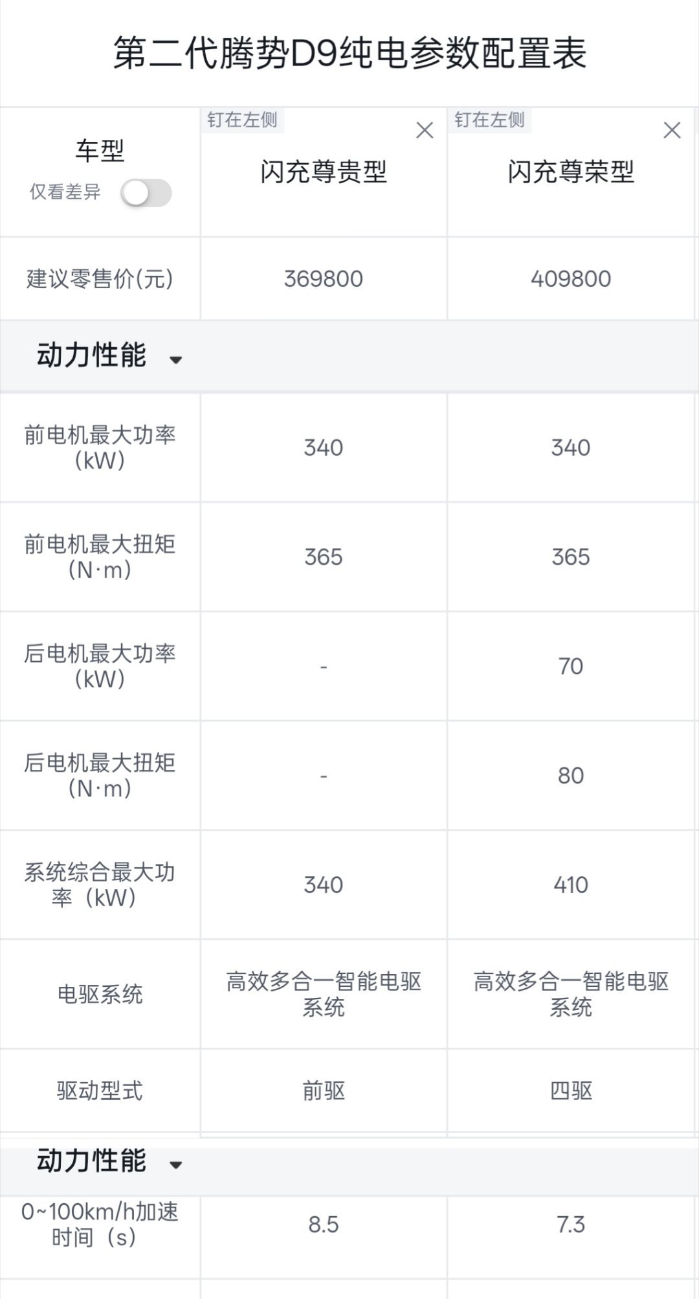
Task: Remove the 闪充尊贵型 column with X
Action: 425,131
